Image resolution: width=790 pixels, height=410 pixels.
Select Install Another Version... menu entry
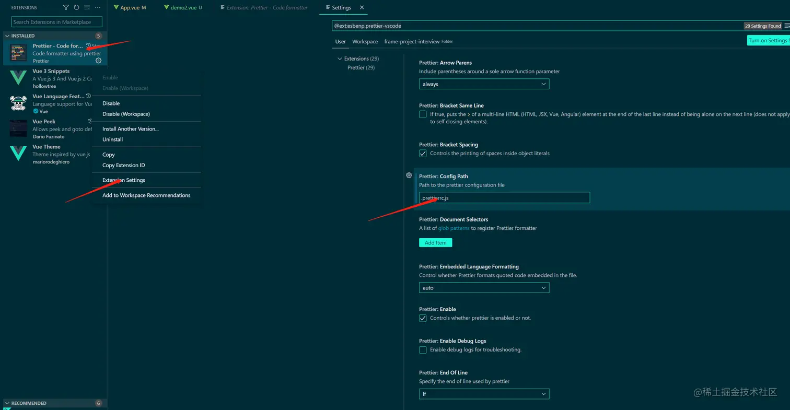(x=146, y=129)
